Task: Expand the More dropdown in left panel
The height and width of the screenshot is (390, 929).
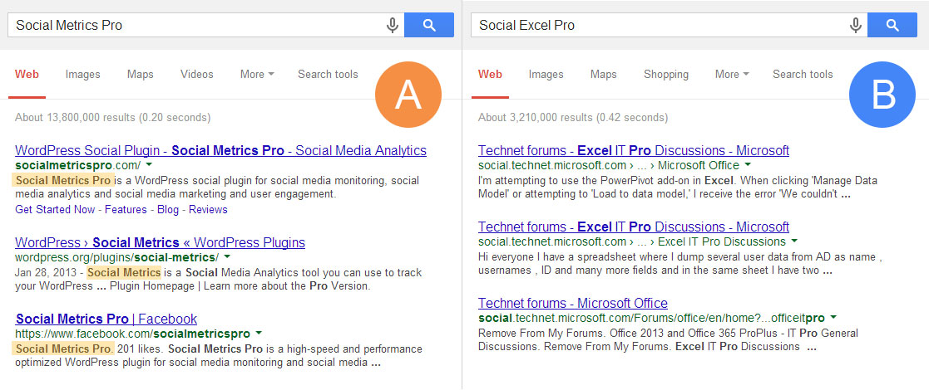Action: pos(257,75)
